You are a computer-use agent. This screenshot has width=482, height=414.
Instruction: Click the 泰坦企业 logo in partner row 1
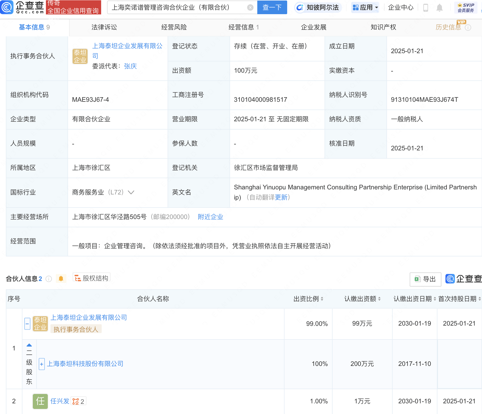click(x=40, y=323)
